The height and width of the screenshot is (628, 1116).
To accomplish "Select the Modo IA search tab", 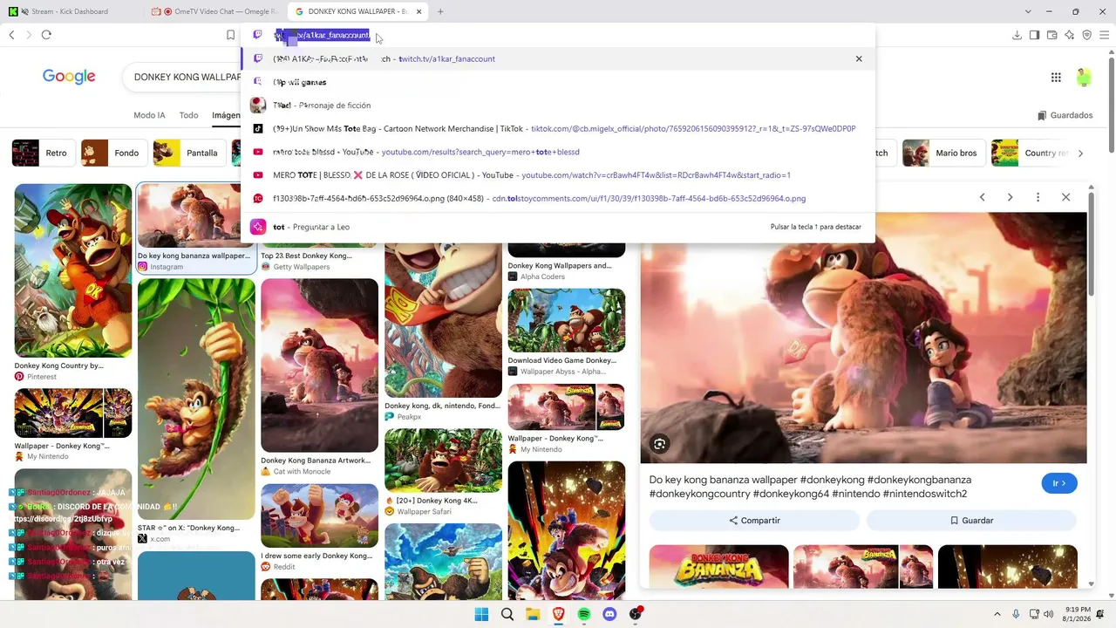I will point(149,115).
